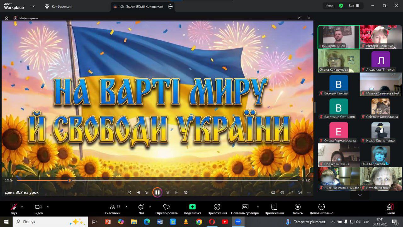Open Zoom Reactions (Отреагировать)
403x227 pixels.
tap(166, 209)
